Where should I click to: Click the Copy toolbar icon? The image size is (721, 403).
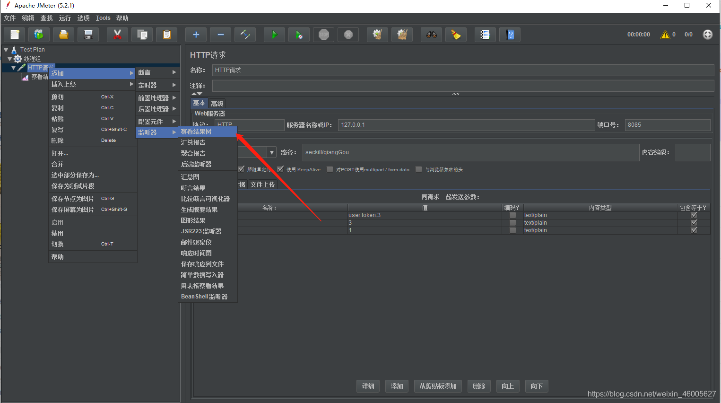(142, 35)
